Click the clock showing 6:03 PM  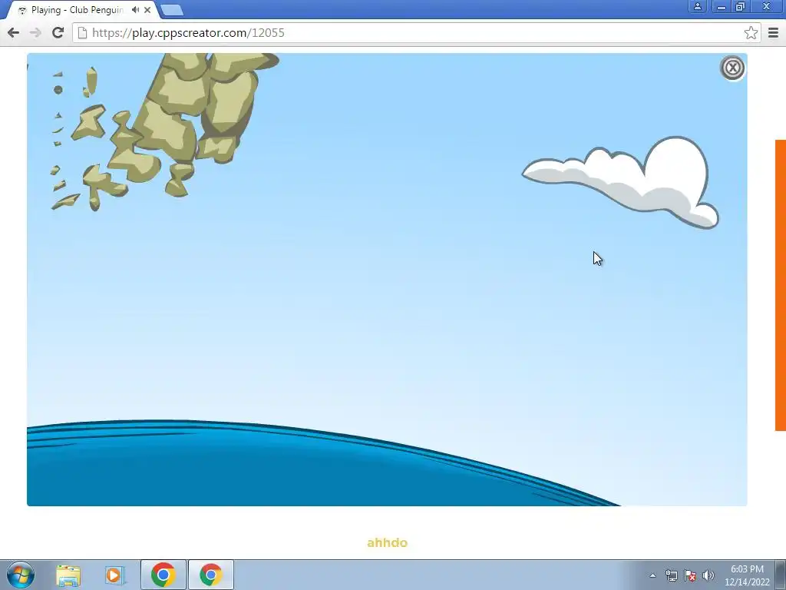tap(747, 575)
